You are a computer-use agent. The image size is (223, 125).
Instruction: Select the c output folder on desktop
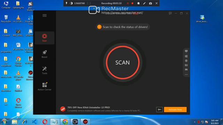[6, 33]
